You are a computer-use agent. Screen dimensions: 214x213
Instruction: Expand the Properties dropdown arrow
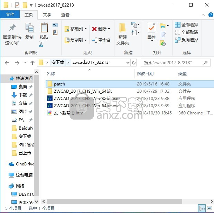coord(152,41)
